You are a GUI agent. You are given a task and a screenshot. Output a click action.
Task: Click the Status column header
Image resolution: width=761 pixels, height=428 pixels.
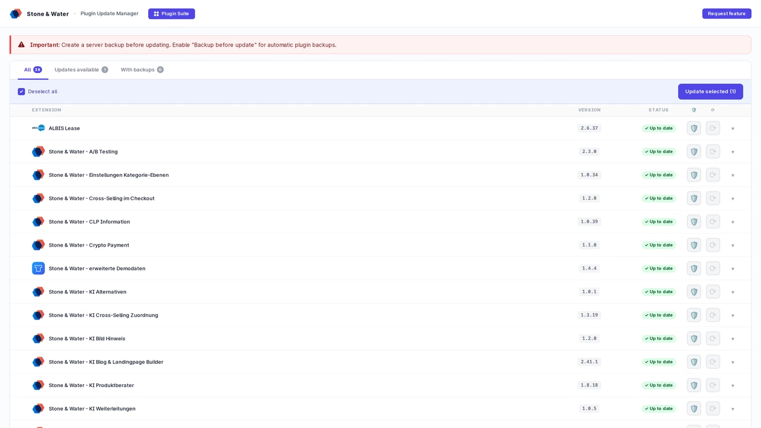click(x=658, y=110)
